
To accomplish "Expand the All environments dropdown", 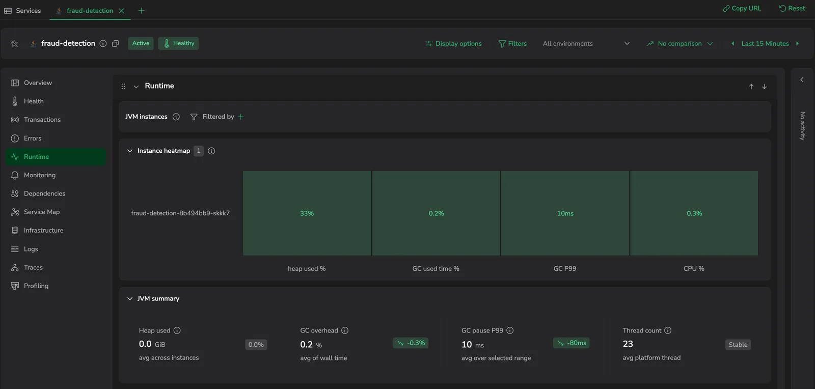I will coord(586,43).
